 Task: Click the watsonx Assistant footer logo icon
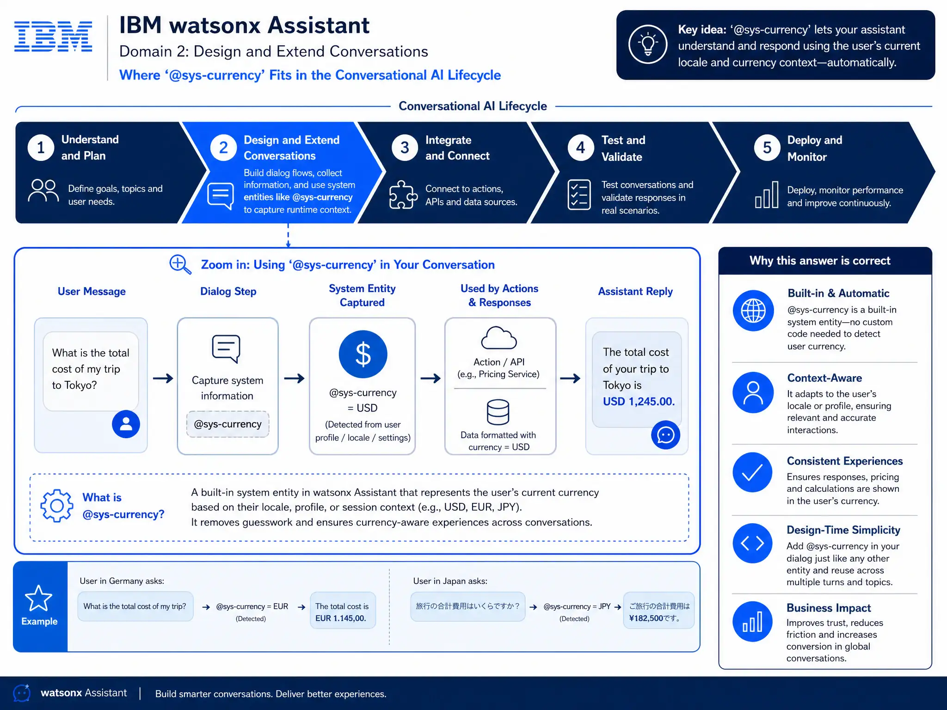(22, 693)
